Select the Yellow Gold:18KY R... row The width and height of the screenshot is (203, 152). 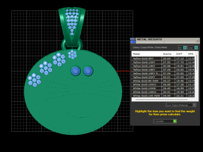(163, 73)
